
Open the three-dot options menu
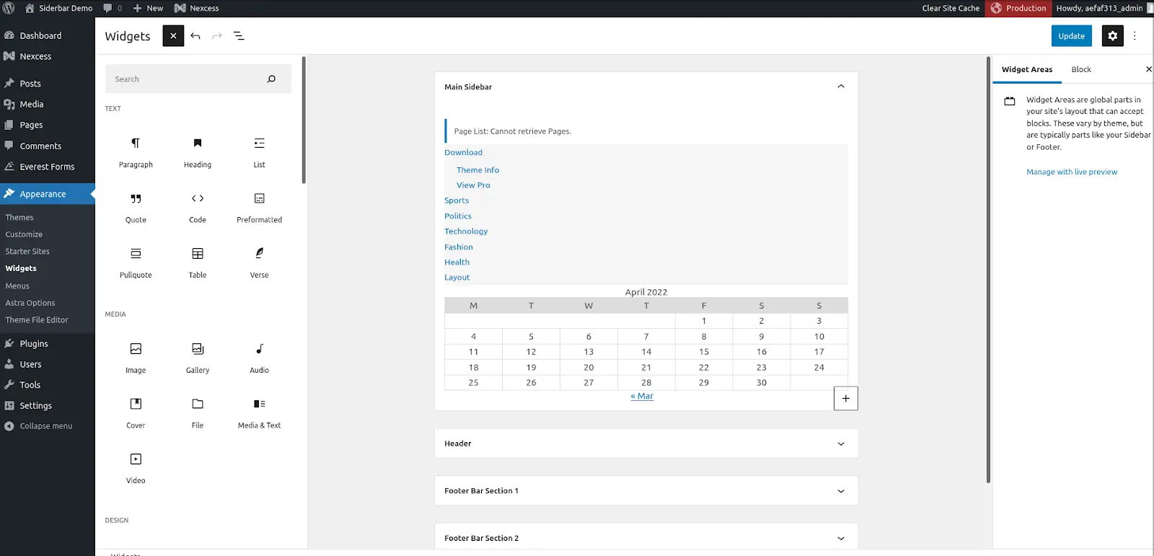coord(1135,36)
